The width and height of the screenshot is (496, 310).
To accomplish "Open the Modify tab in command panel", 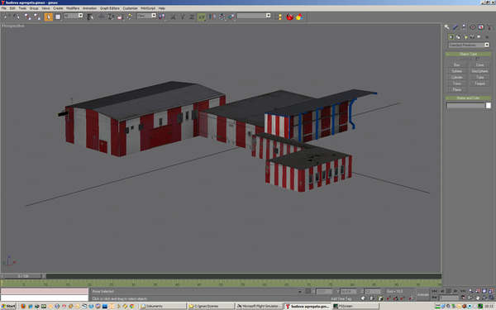I will point(455,27).
